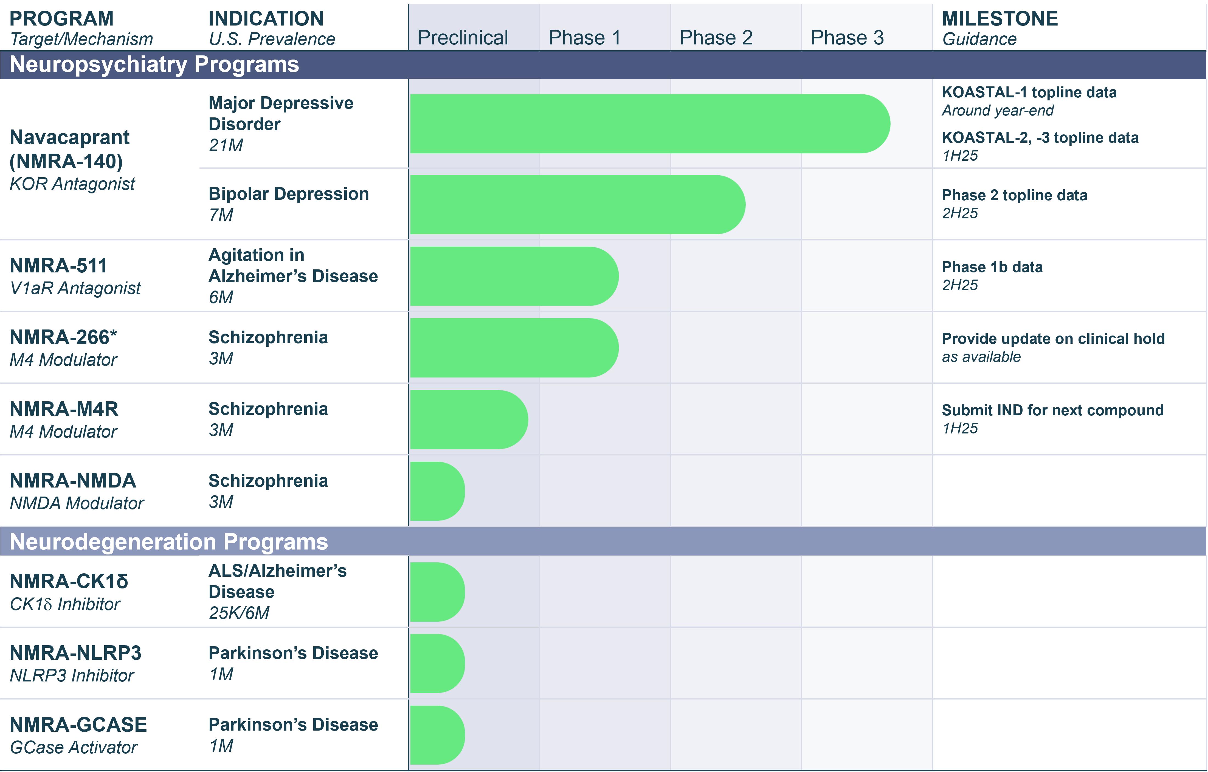This screenshot has height=772, width=1208.
Task: Select the Neuropsychiatry Programs section header
Action: (x=154, y=65)
